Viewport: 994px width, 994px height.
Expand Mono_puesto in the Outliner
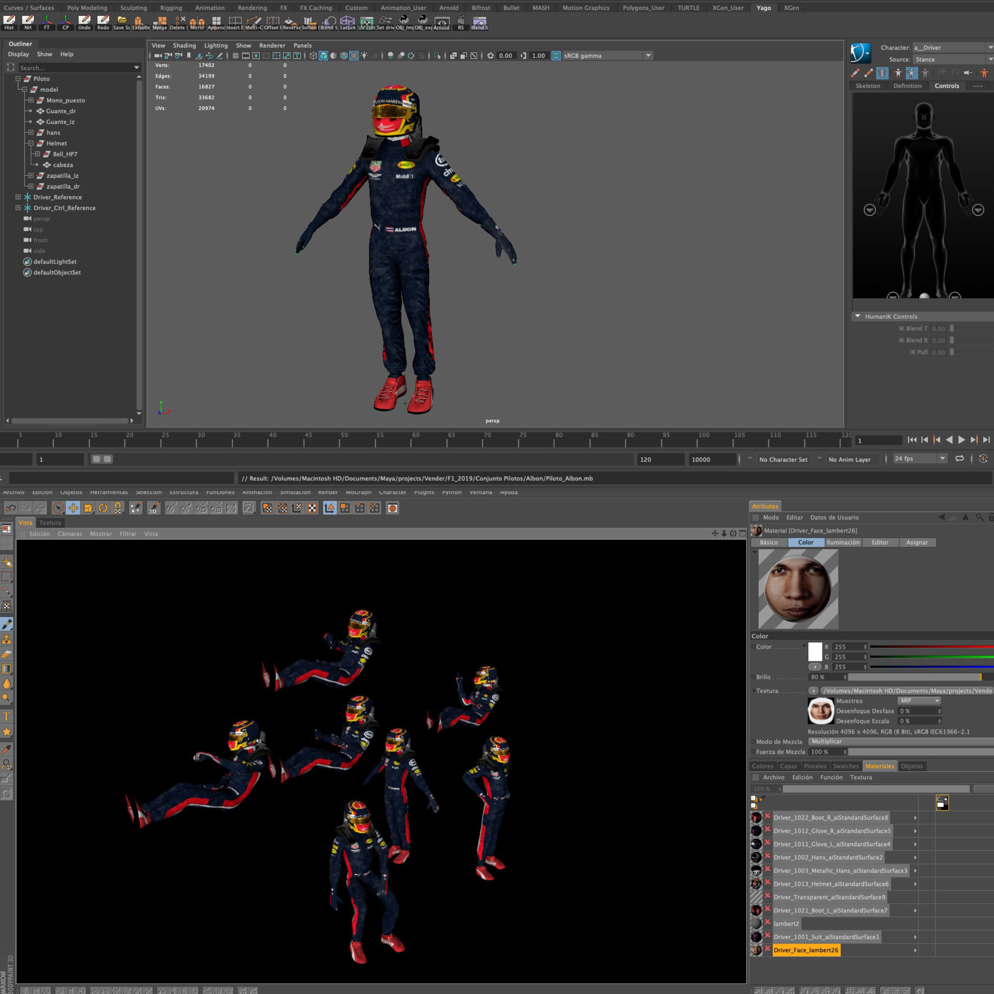31,100
